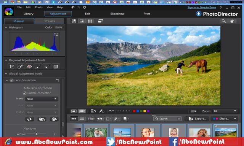The image size is (244, 146).
Task: Open the Maker dropdown
Action: click(x=42, y=99)
